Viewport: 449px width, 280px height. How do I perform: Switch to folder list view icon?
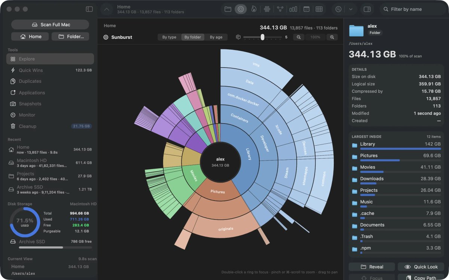pyautogui.click(x=228, y=9)
